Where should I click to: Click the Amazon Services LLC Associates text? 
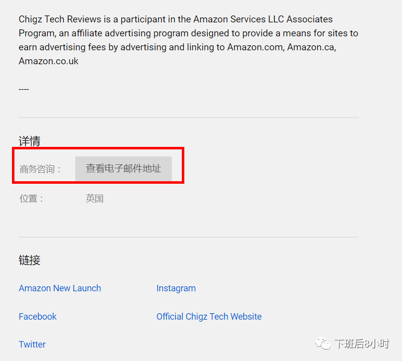click(263, 19)
